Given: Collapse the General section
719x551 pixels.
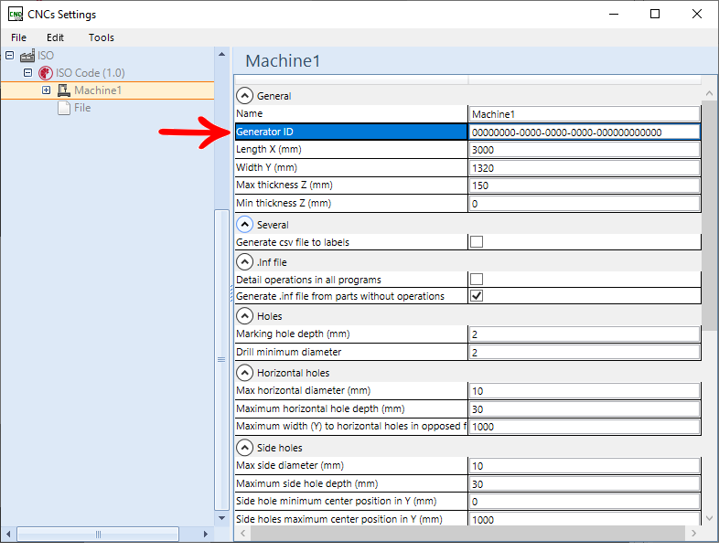Looking at the screenshot, I should click(x=244, y=95).
